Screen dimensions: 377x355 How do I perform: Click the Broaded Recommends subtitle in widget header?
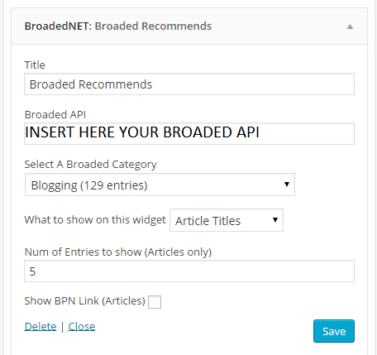pyautogui.click(x=153, y=26)
